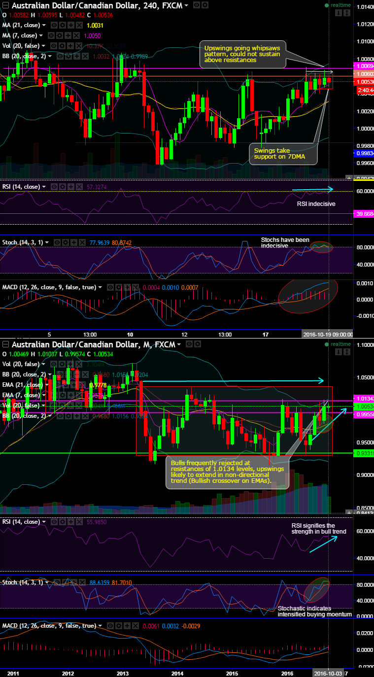Toggle eye beside M, FXCM chart title

coord(189,344)
